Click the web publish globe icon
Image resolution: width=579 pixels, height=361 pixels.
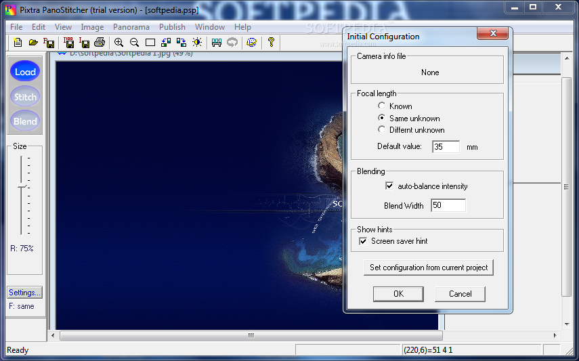(x=251, y=43)
